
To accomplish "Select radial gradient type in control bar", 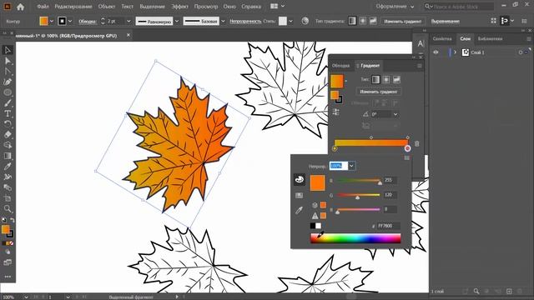I will [x=363, y=21].
